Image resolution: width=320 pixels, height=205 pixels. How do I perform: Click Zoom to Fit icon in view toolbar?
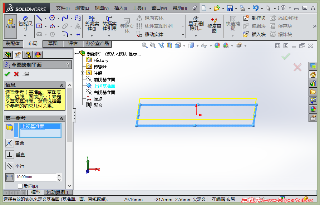point(145,45)
